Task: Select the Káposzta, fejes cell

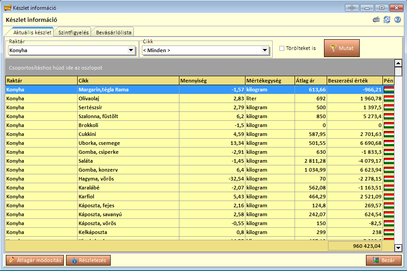Action: 128,205
